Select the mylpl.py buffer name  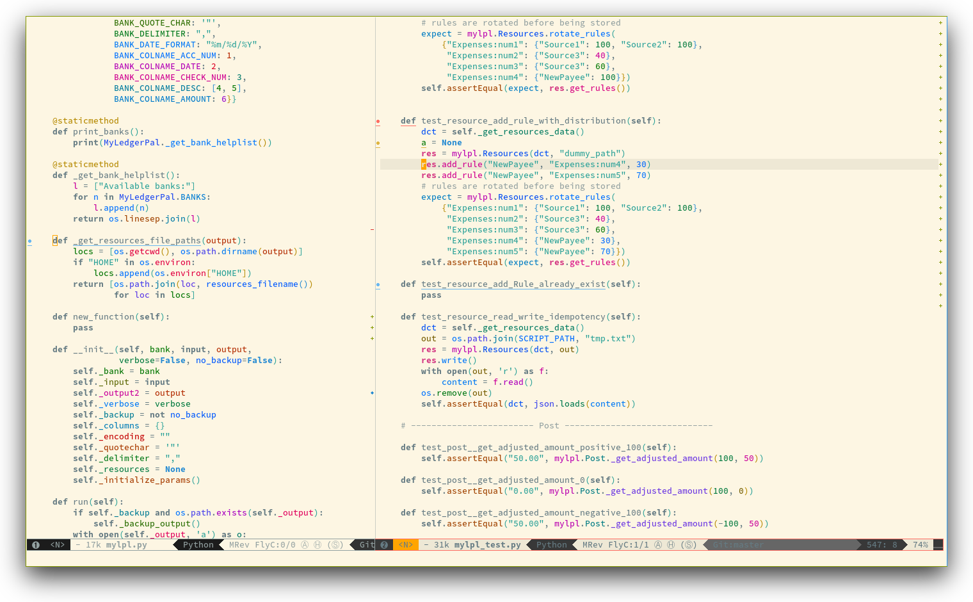pos(126,545)
